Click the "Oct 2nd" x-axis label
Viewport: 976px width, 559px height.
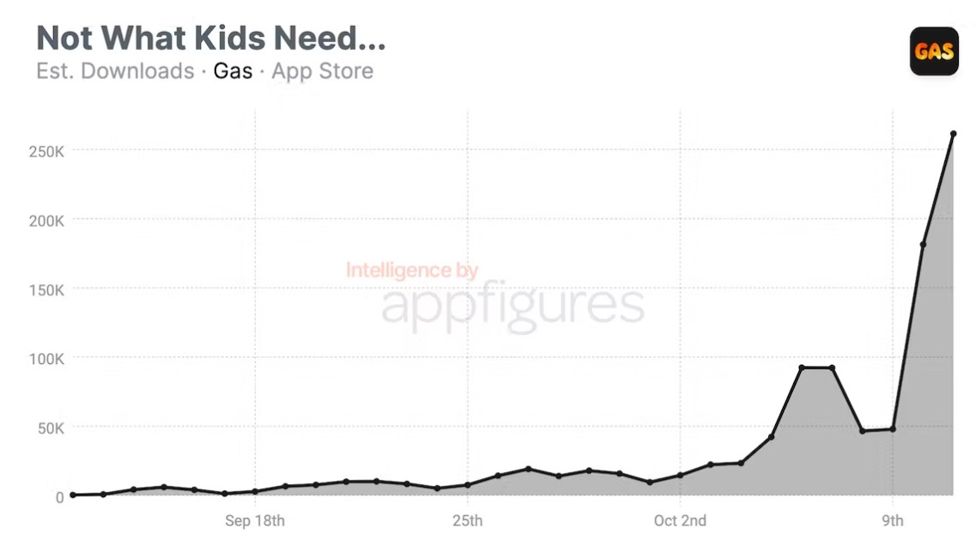click(680, 520)
